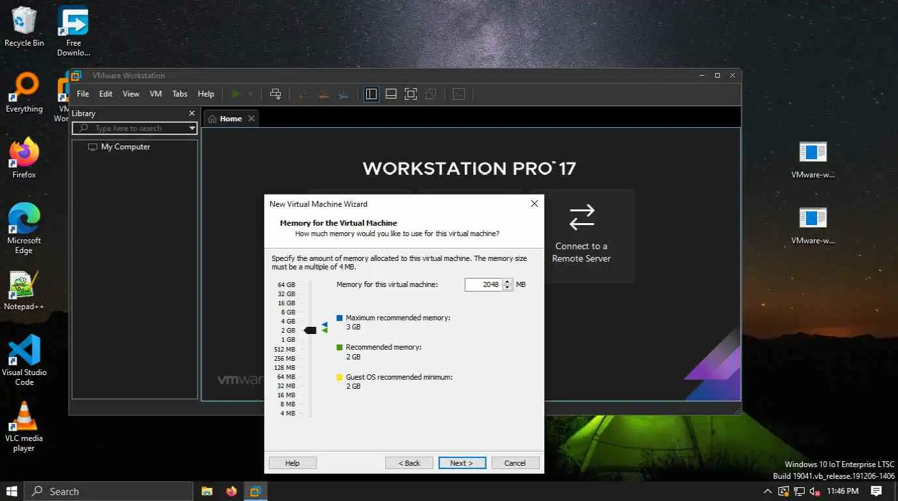Click Next to continue the wizard
Viewport: 898px width, 501px height.
tap(462, 463)
